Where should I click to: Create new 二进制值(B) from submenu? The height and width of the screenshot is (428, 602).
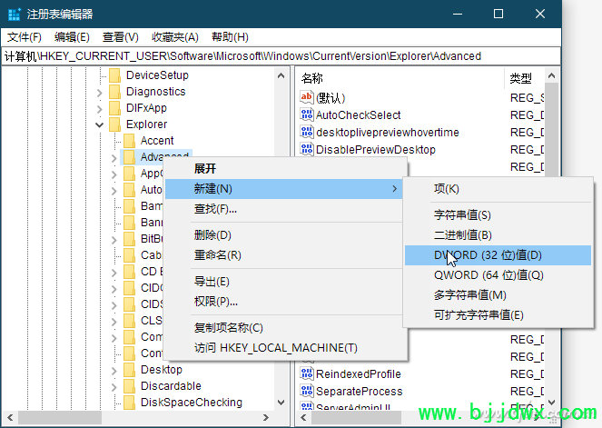click(498, 234)
